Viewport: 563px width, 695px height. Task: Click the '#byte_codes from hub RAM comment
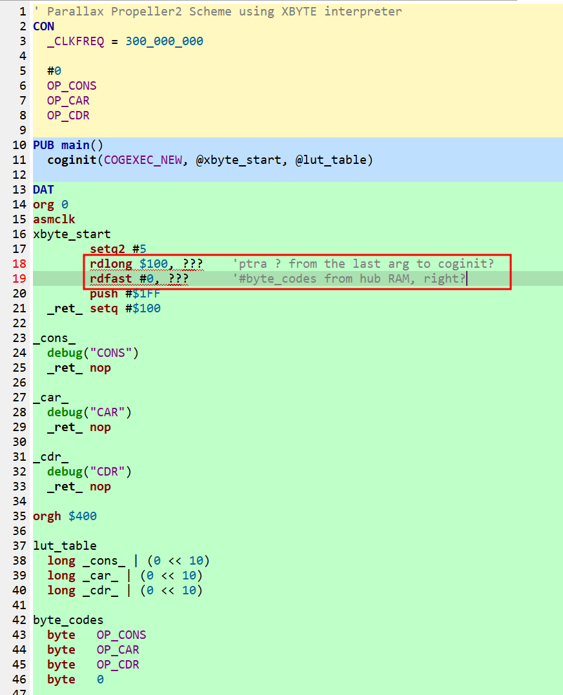tap(349, 279)
